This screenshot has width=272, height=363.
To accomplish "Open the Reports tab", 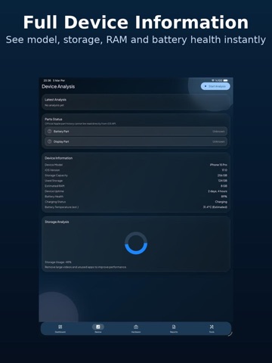I will 174,329.
